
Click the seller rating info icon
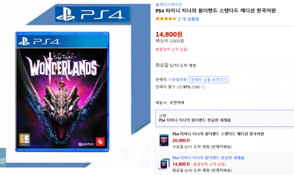[203, 87]
